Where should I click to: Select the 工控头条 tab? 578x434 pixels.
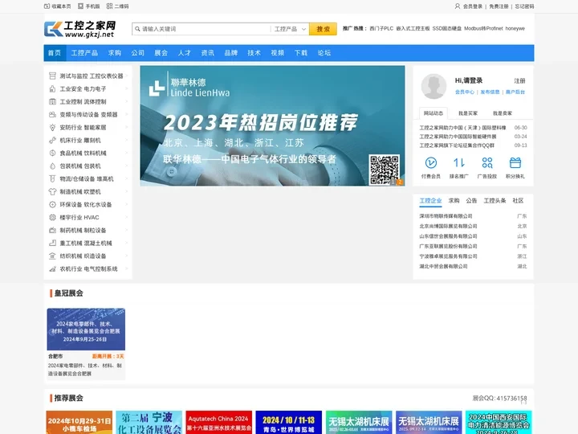pyautogui.click(x=495, y=201)
